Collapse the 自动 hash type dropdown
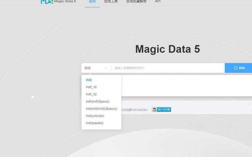 point(96,68)
